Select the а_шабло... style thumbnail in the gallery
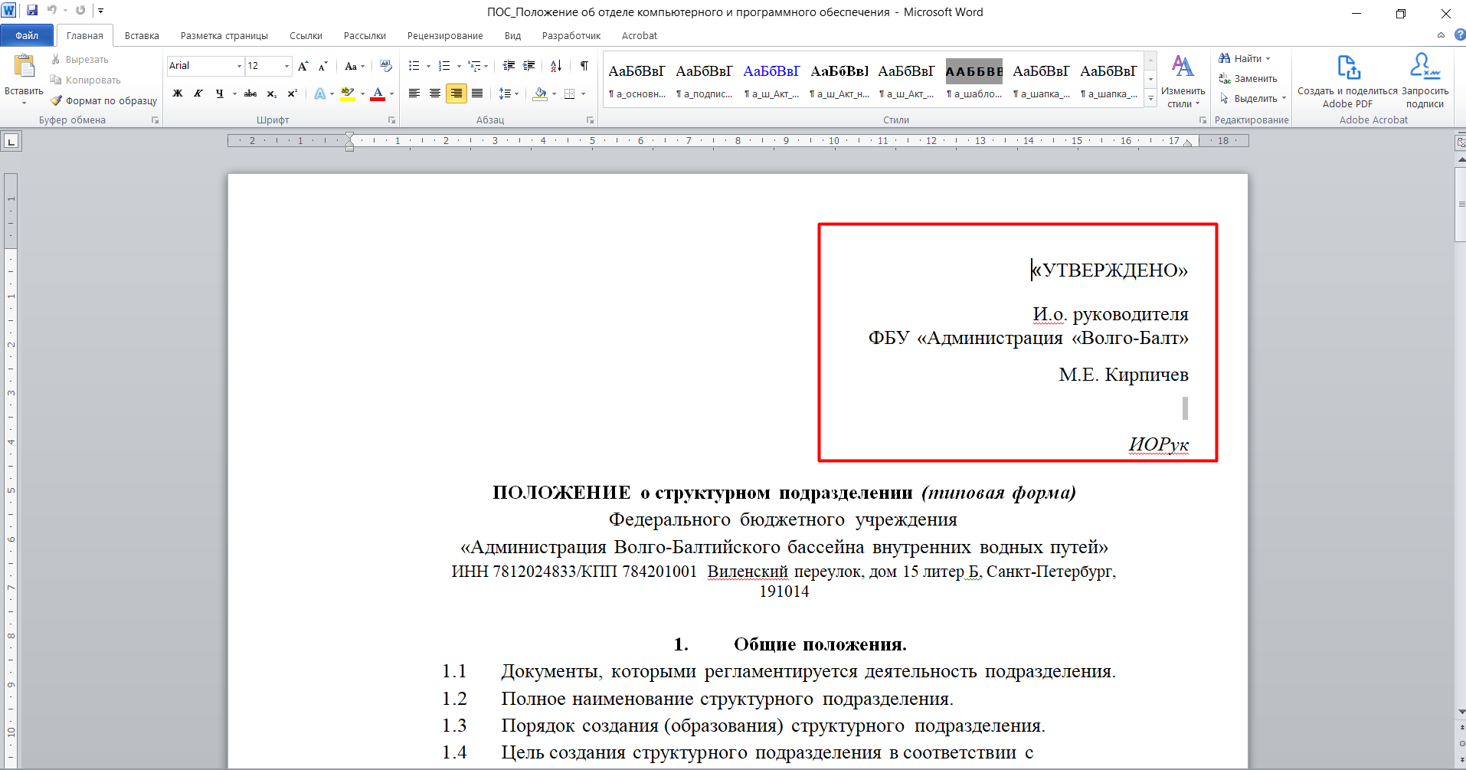1466x770 pixels. [974, 80]
